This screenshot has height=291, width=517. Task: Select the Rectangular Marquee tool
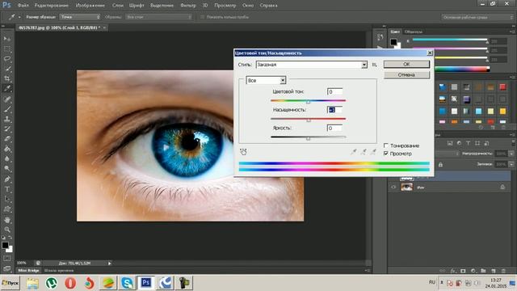tap(7, 49)
